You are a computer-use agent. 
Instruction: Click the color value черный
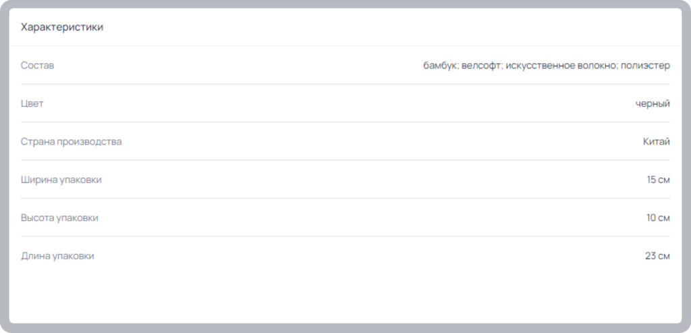(x=653, y=103)
